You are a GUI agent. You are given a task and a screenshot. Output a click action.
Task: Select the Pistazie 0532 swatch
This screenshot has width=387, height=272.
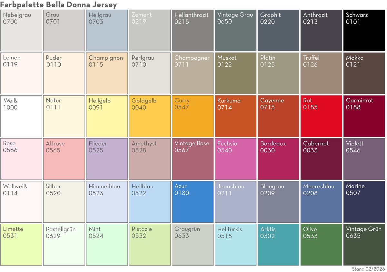tap(150, 245)
